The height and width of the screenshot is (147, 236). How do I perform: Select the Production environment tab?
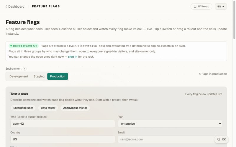pyautogui.click(x=58, y=76)
